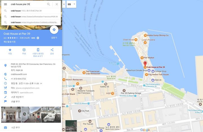Viewport: 203px width, 132px height.
Task: Expand the opening hours chevron
Action: tap(41, 83)
